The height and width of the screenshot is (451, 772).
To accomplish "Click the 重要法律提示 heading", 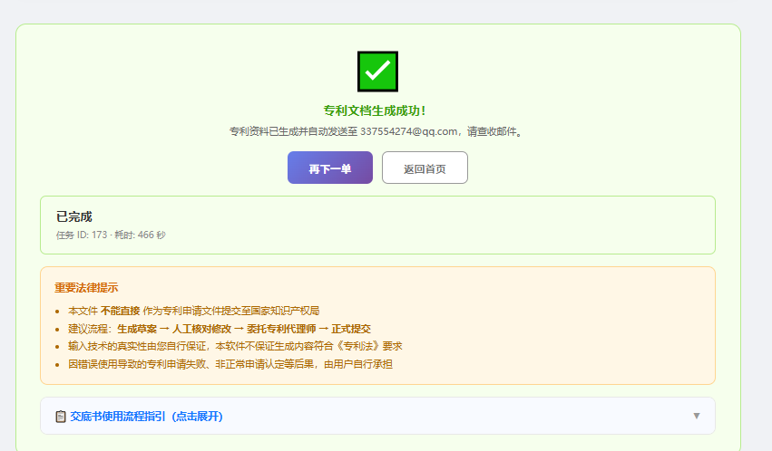I will (x=86, y=288).
